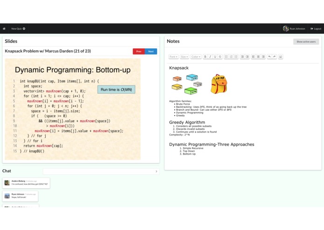
Task: Center-align note text
Action: pos(258,57)
